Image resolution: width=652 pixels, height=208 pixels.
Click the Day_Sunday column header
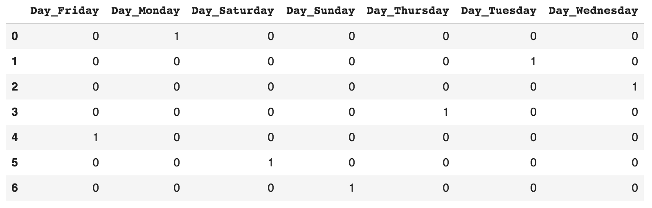321,11
